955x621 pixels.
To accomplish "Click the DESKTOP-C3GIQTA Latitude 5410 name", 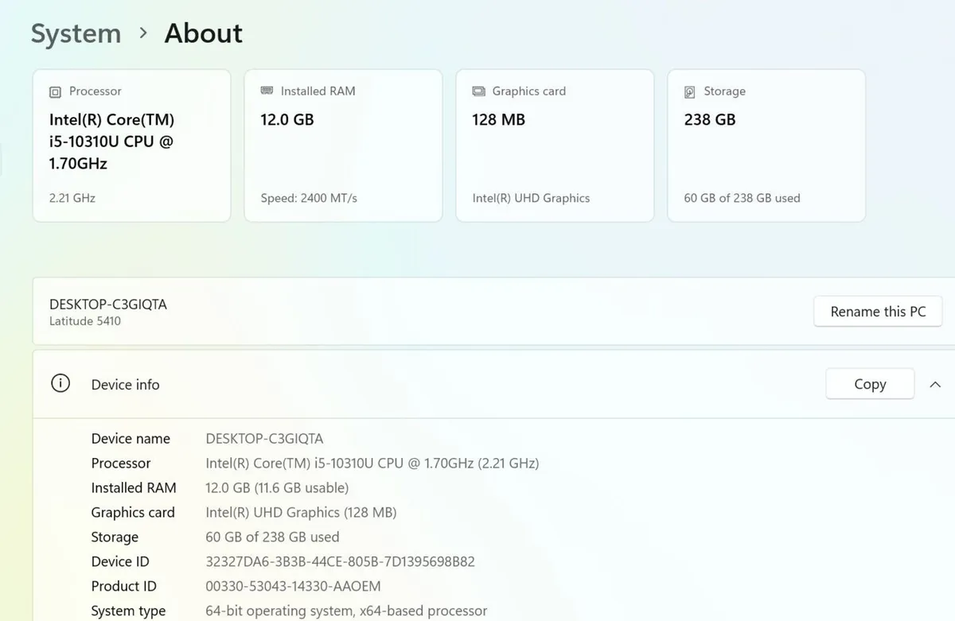I will [108, 312].
